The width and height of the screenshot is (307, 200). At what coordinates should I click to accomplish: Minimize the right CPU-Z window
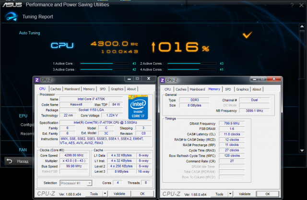tap(255, 79)
